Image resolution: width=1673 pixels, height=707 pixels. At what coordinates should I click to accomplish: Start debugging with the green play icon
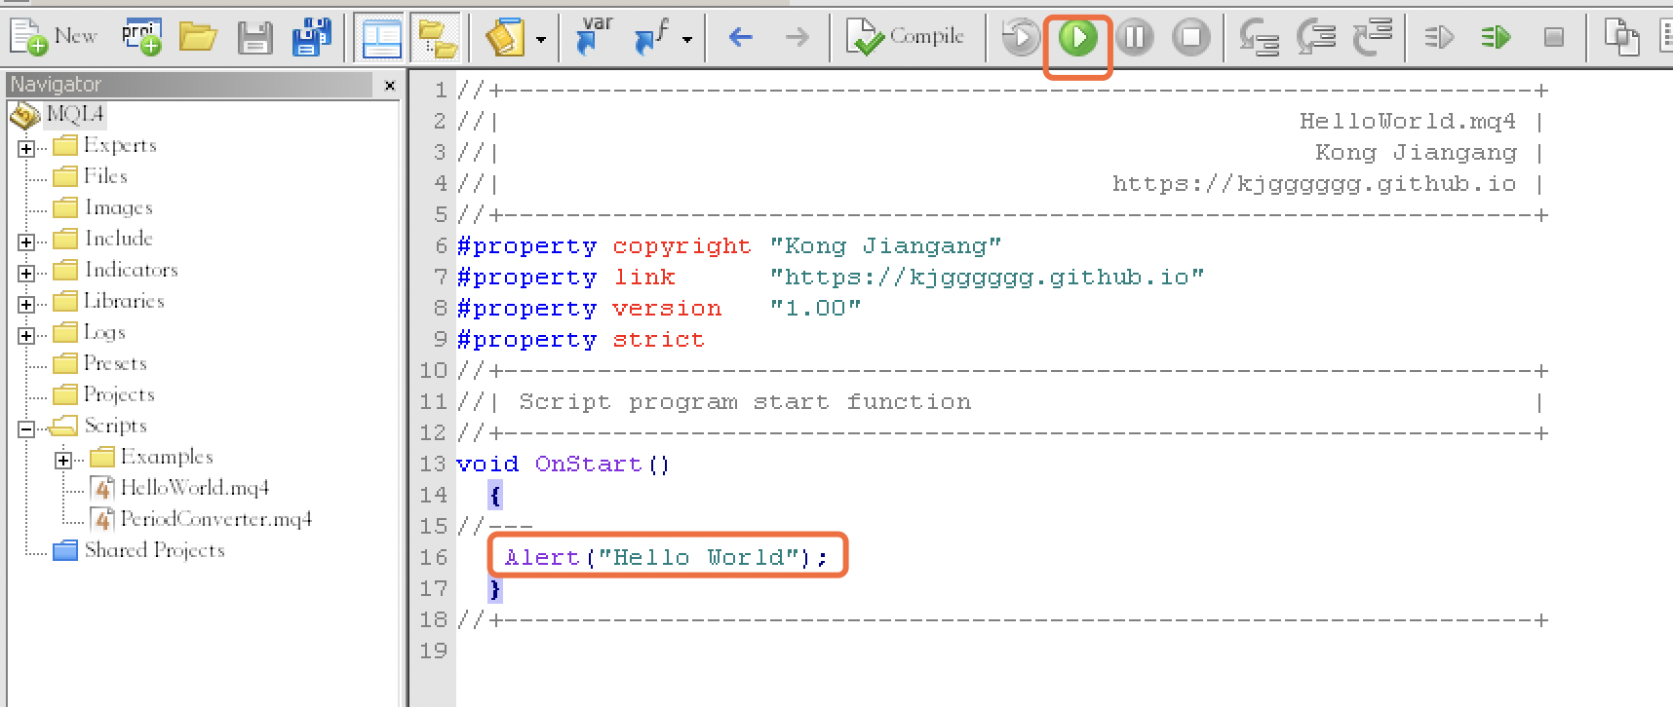pos(1077,38)
